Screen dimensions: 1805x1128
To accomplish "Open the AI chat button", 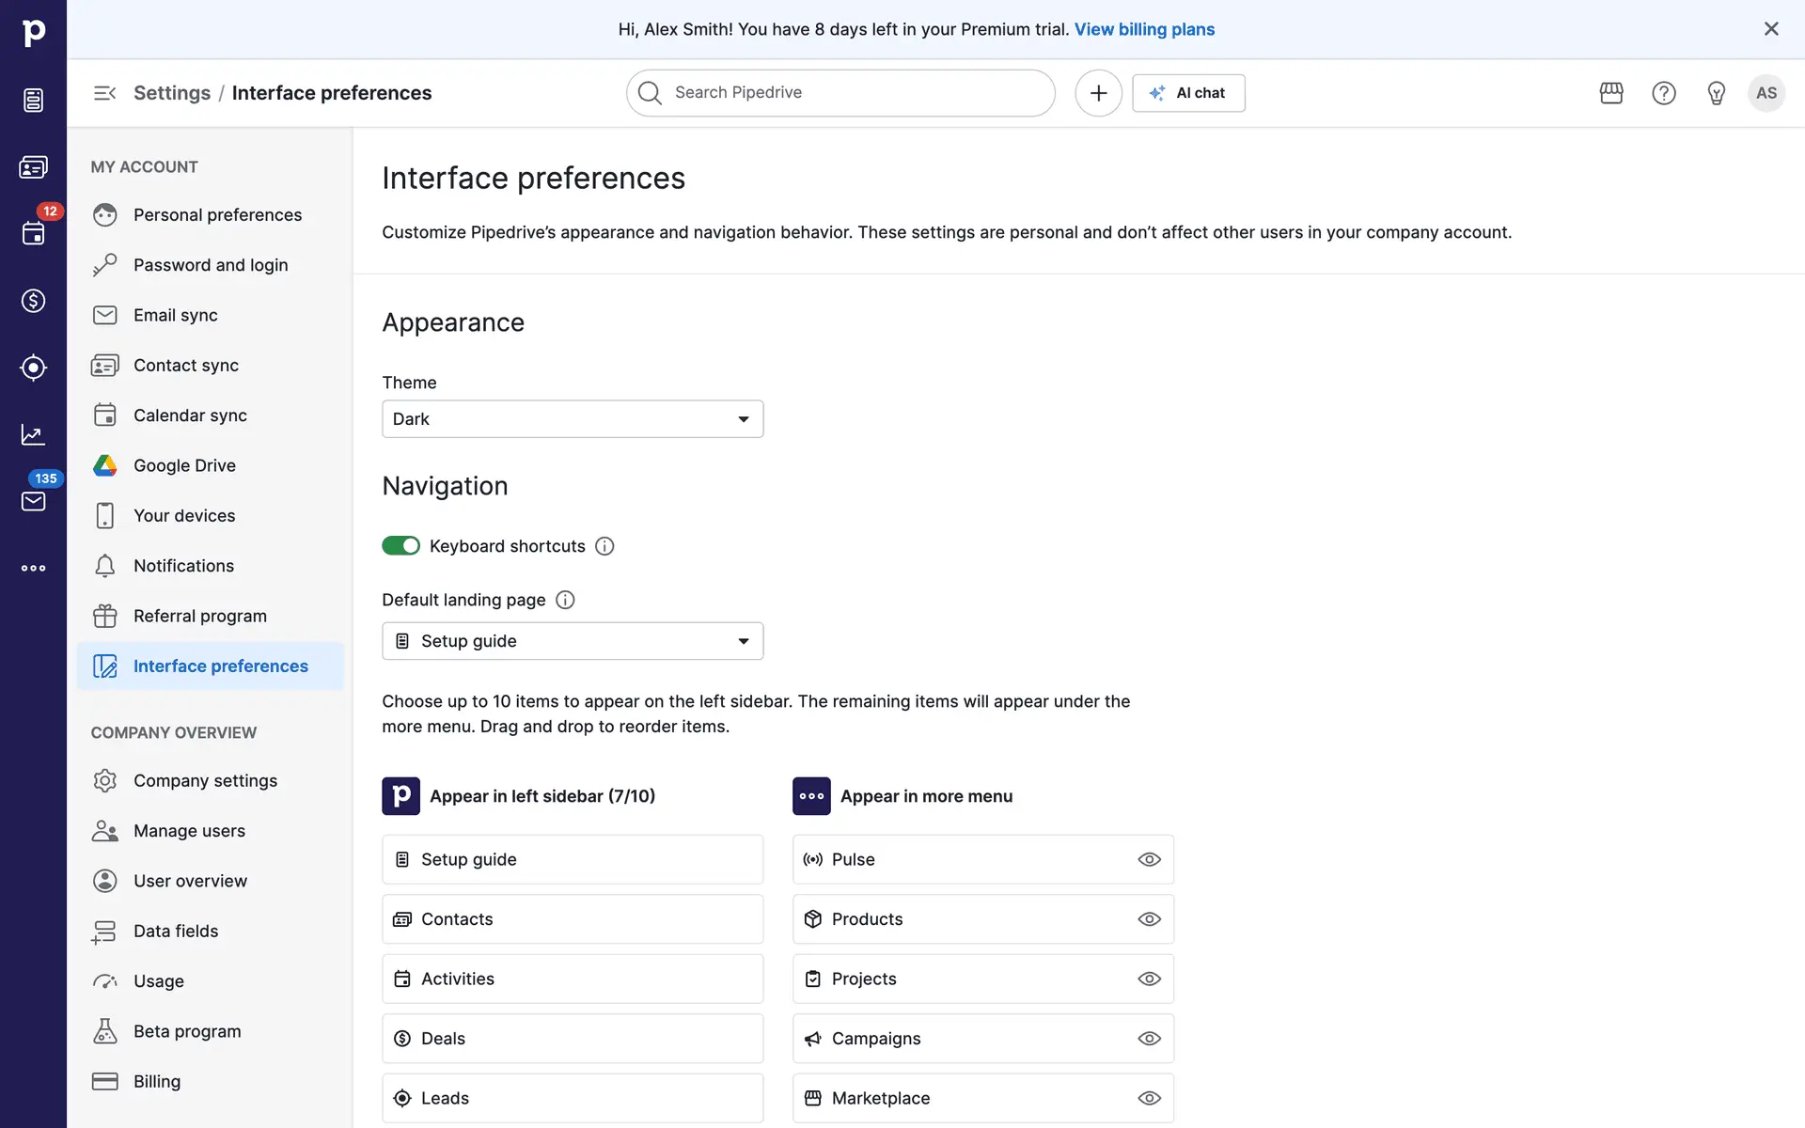I will [x=1188, y=93].
